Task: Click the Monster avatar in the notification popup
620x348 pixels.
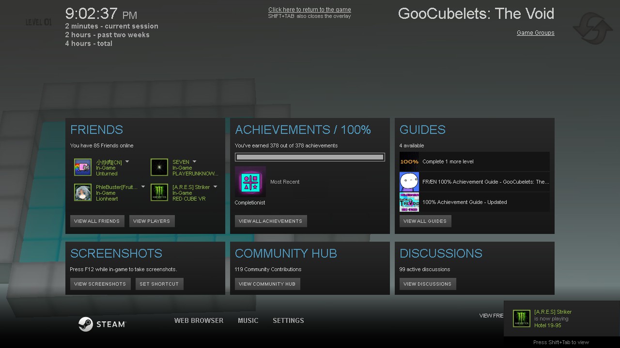Action: [522, 319]
